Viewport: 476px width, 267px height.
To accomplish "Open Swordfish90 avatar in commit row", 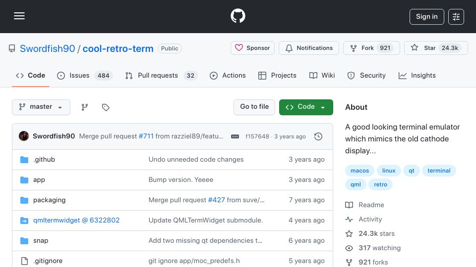I will tap(24, 136).
